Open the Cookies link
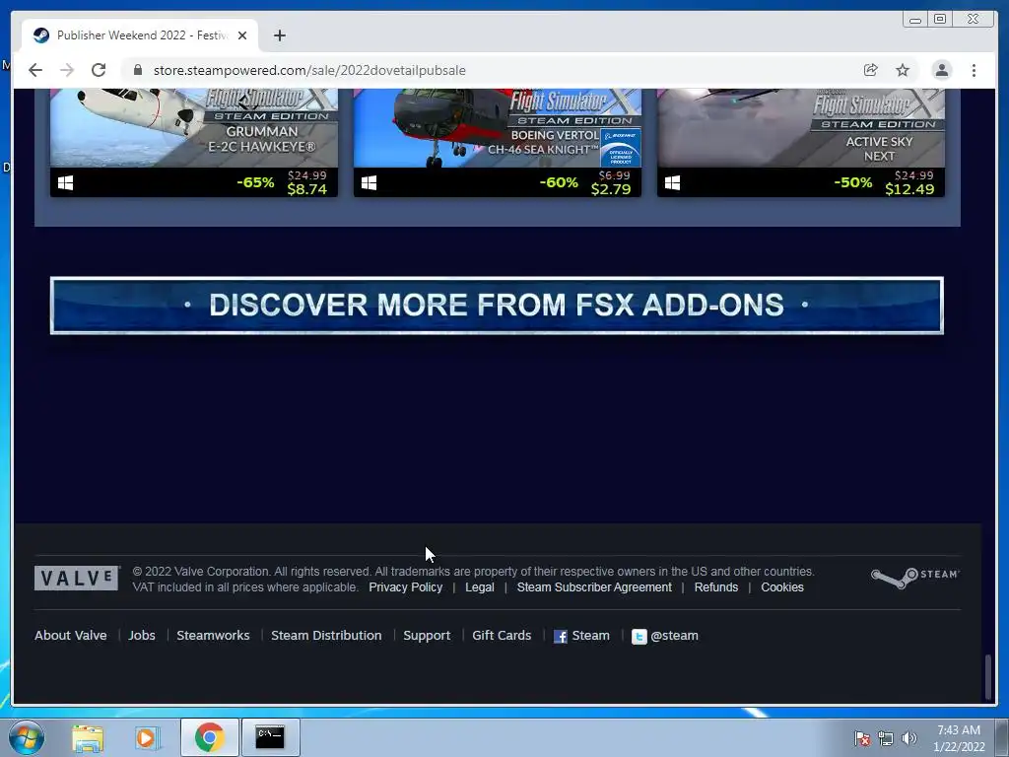This screenshot has height=757, width=1009. point(782,587)
